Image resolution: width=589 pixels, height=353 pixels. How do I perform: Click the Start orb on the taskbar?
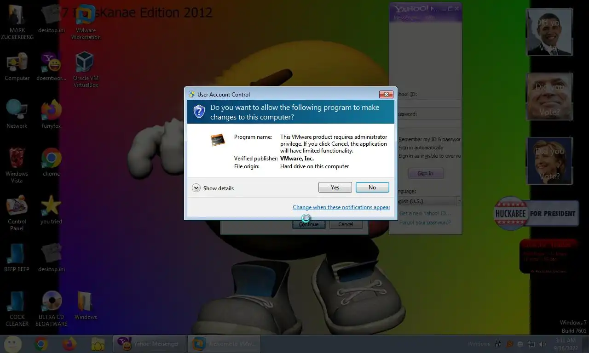coord(12,344)
